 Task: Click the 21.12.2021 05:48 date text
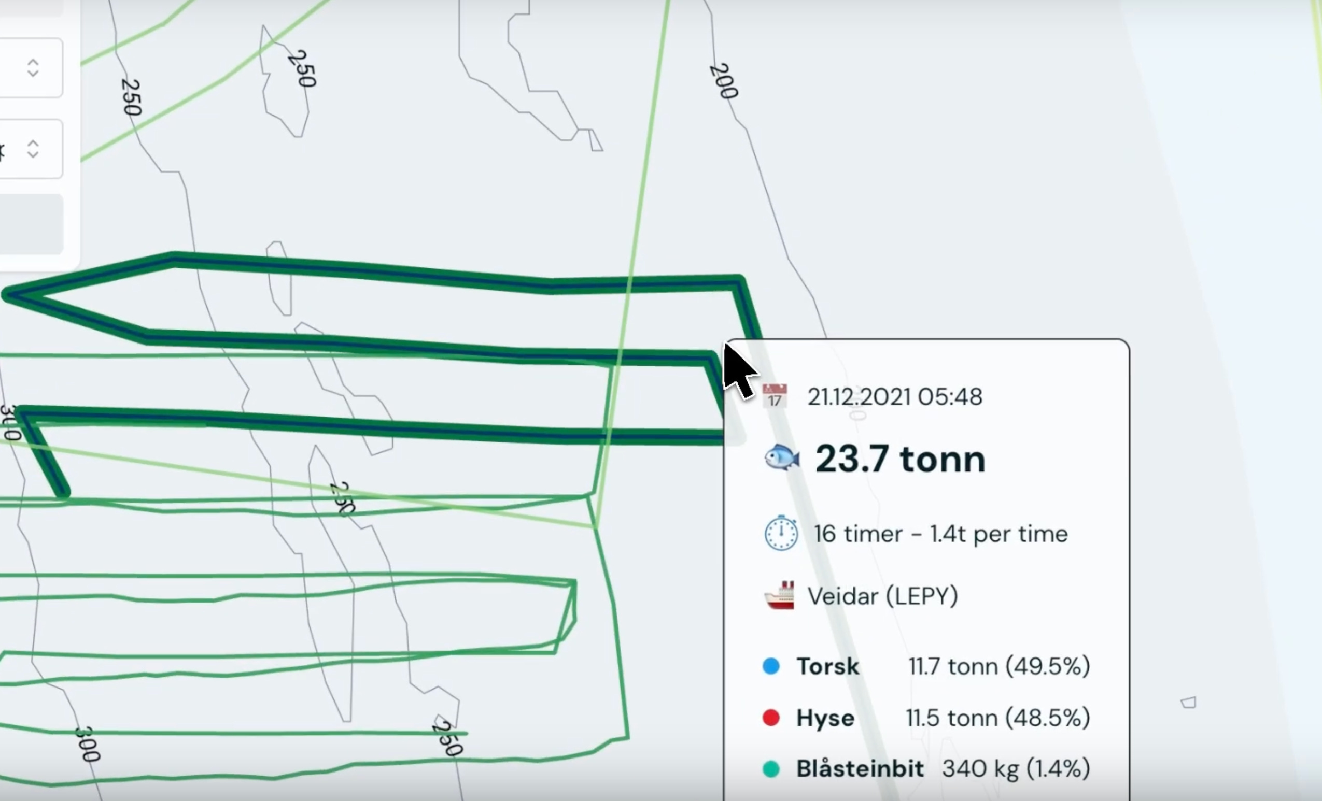point(894,397)
